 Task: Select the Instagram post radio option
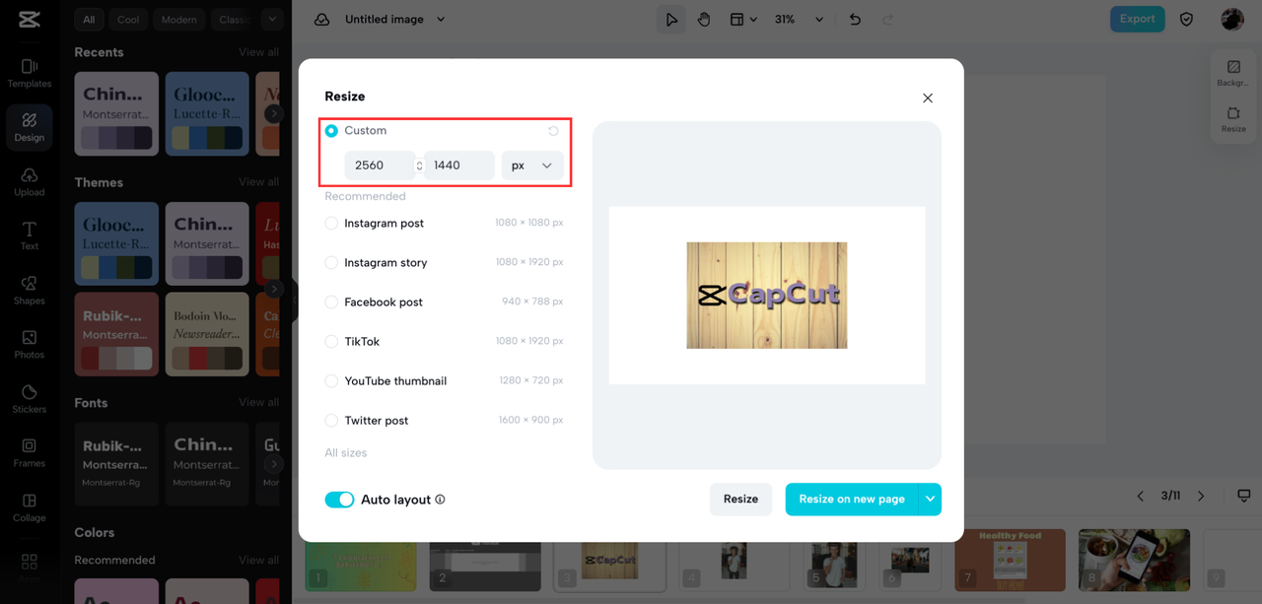pos(331,223)
